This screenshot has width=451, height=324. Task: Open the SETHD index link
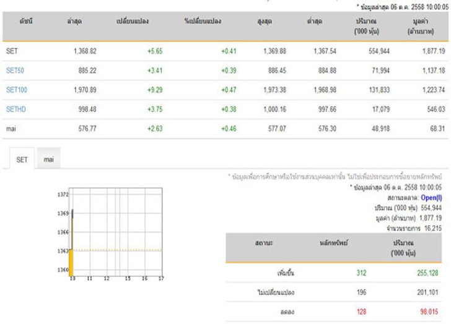(16, 109)
